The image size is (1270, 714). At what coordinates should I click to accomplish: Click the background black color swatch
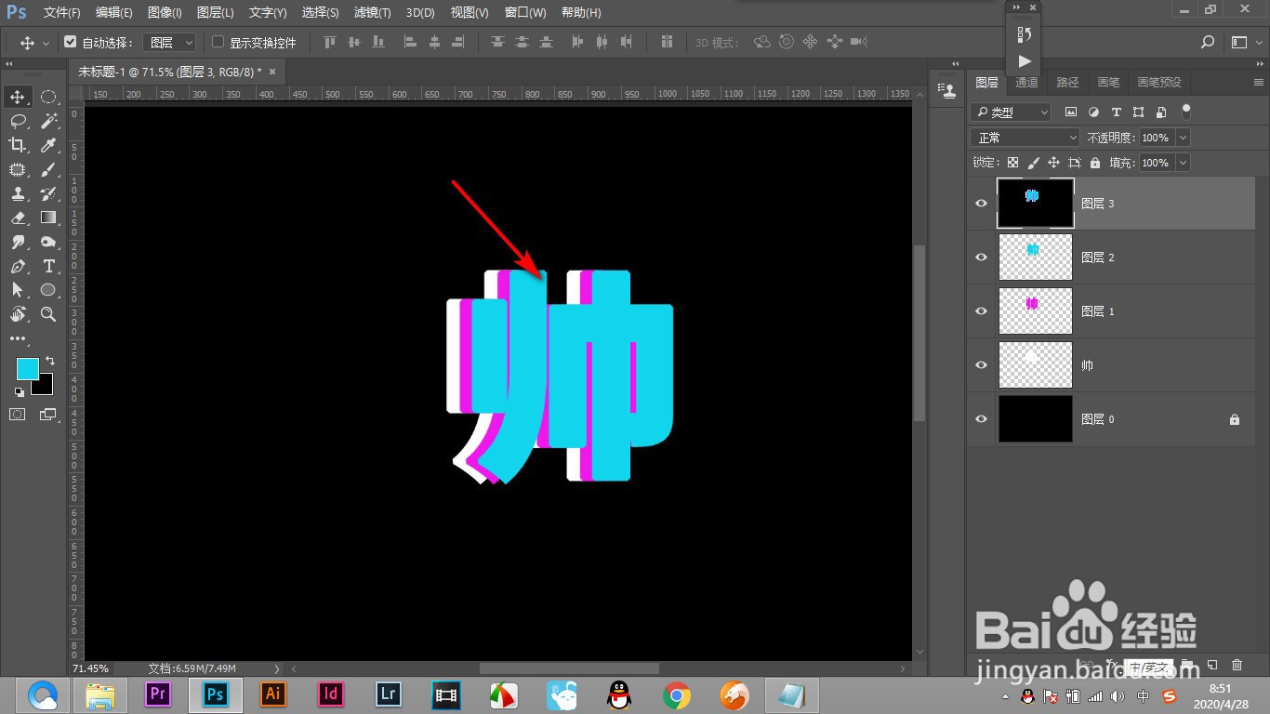[x=46, y=386]
